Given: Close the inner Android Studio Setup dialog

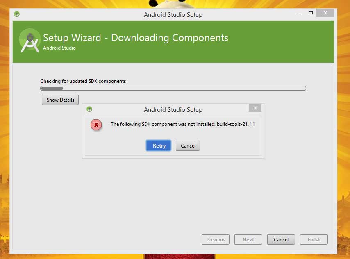Looking at the screenshot, I should 255,108.
